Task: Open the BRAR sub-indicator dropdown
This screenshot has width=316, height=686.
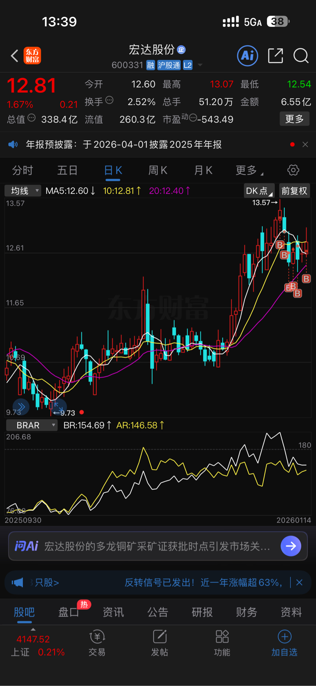Action: point(32,425)
